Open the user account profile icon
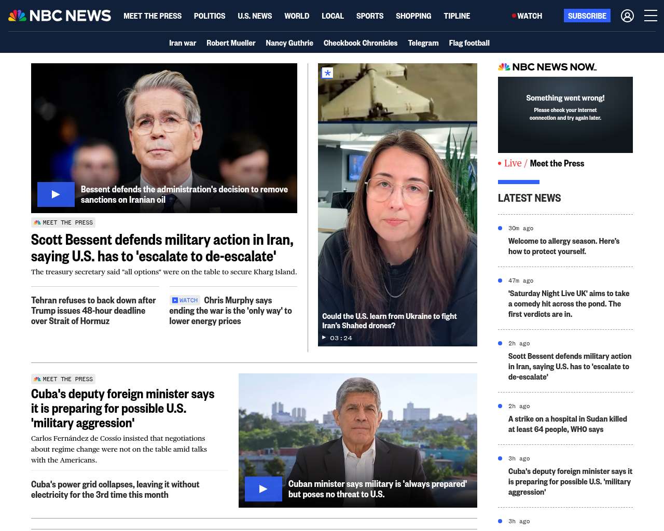 627,16
